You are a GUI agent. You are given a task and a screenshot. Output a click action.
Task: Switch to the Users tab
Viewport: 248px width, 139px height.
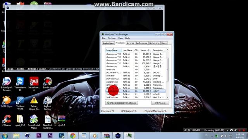(x=164, y=43)
